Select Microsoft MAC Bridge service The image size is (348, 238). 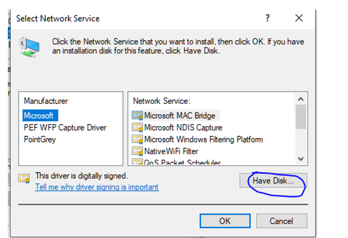(x=176, y=116)
